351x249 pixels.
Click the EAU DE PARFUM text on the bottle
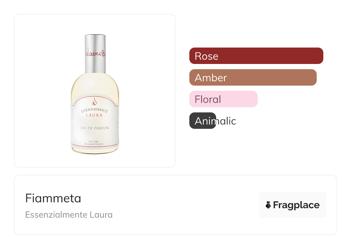pyautogui.click(x=94, y=128)
